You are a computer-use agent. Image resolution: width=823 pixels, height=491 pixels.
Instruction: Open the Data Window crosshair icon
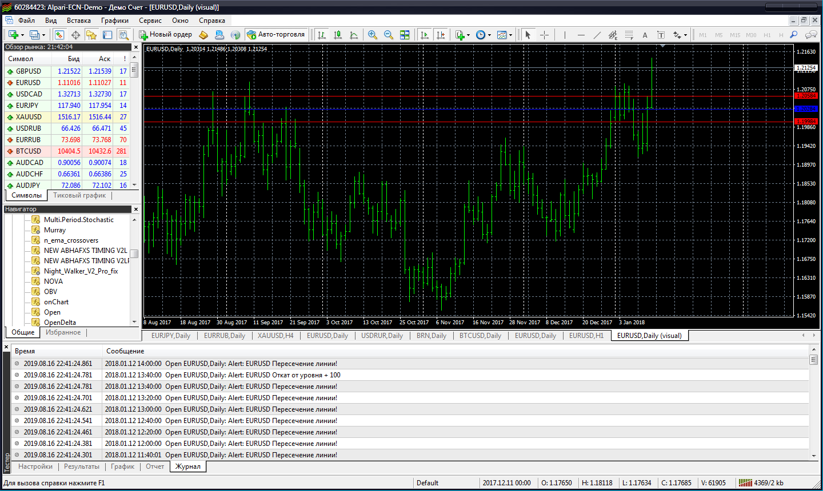pyautogui.click(x=75, y=35)
